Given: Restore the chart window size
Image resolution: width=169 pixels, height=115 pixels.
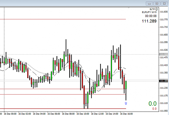Looking at the screenshot, I should (157, 4).
